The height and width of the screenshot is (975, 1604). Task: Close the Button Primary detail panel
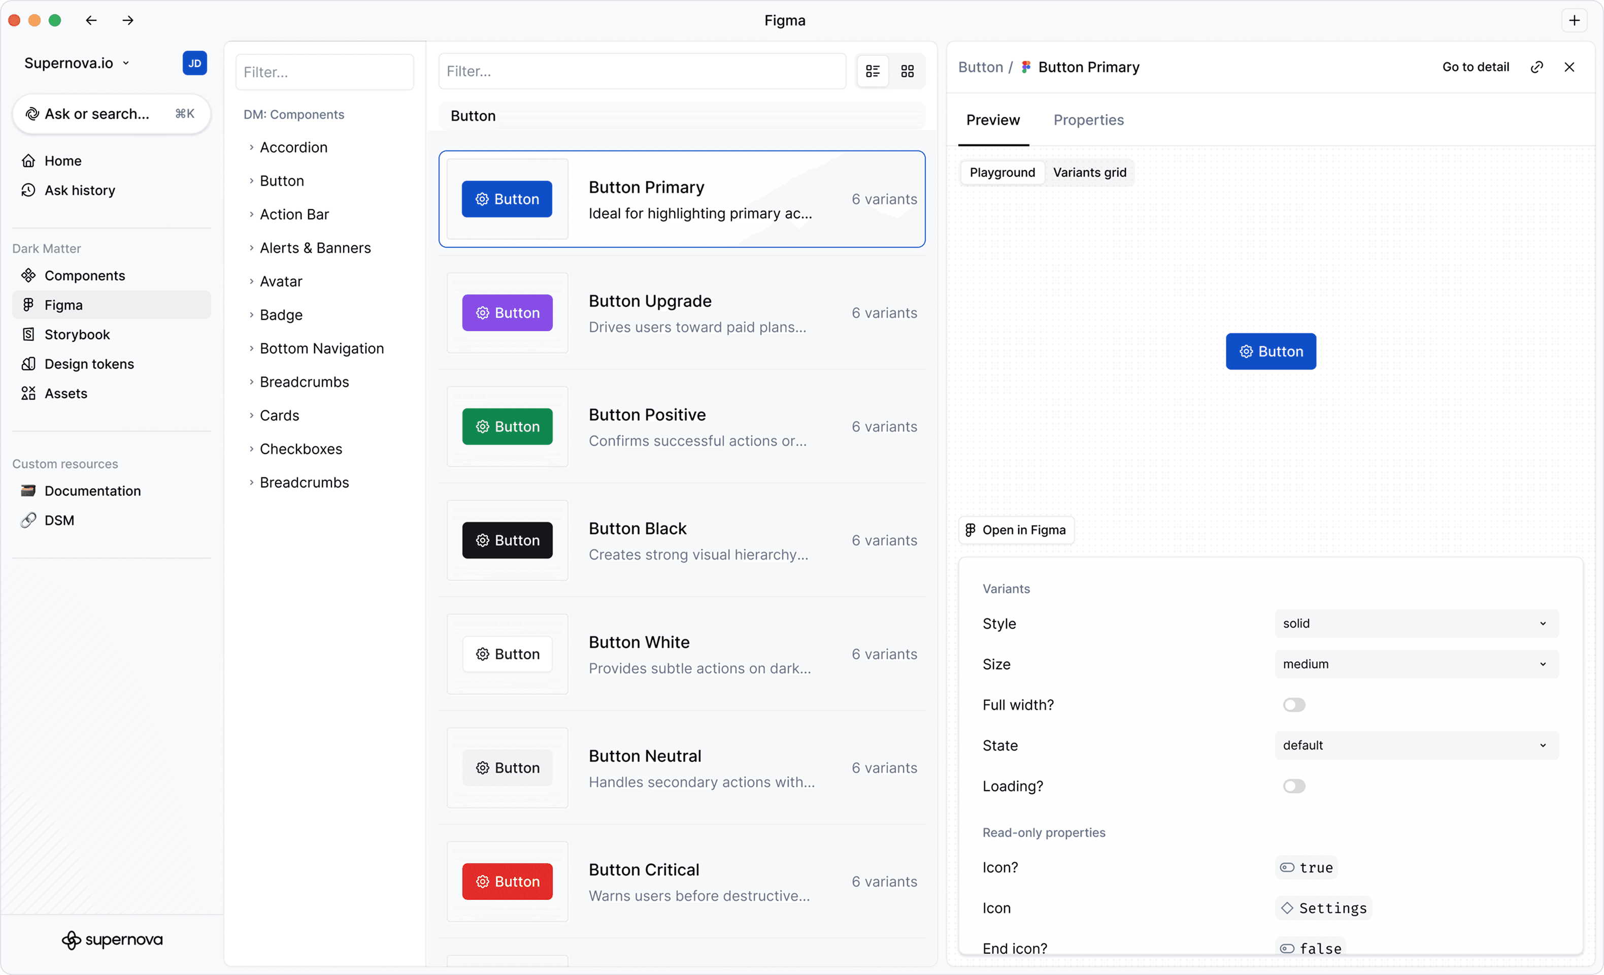1569,67
